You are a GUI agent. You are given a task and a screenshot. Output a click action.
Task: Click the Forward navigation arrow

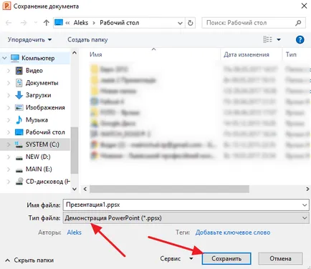pos(24,23)
